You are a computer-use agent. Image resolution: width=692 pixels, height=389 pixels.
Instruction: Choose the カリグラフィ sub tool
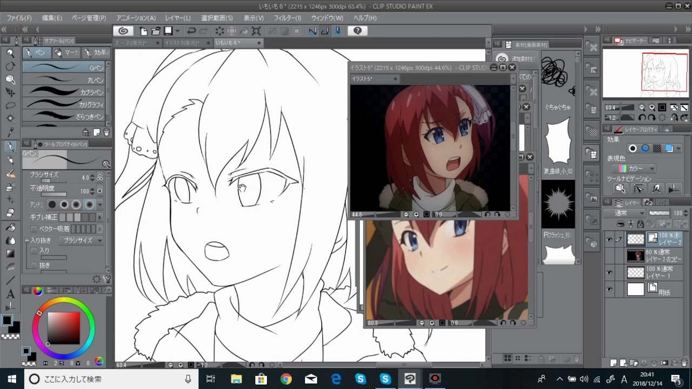[x=63, y=104]
